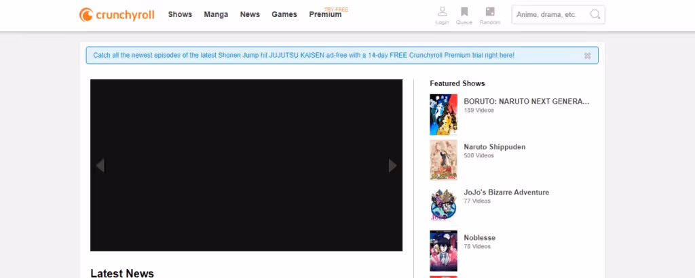The height and width of the screenshot is (278, 695).
Task: Open Naruto Shippuden title link
Action: [x=495, y=147]
